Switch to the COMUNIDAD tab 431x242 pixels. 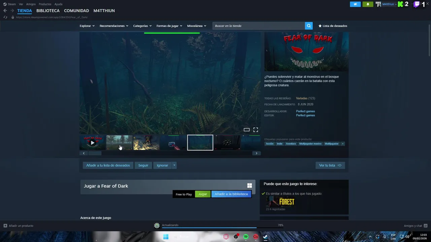pyautogui.click(x=76, y=11)
